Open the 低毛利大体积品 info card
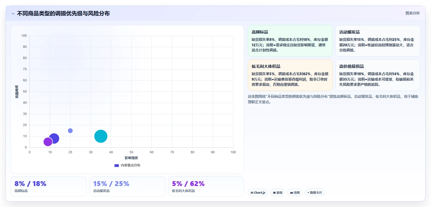Screen dimensions: 431x207 pyautogui.click(x=290, y=75)
